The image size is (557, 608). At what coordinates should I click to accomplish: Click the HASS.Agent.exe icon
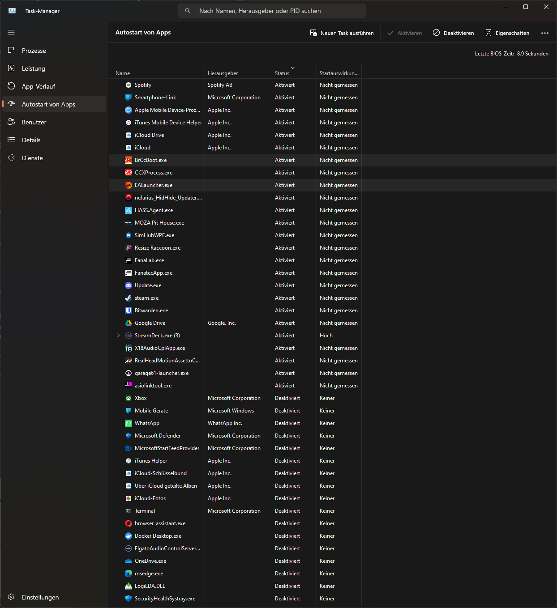click(x=129, y=210)
